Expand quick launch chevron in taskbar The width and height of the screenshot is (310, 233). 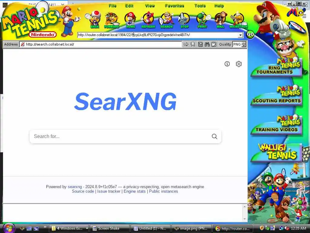(45, 227)
